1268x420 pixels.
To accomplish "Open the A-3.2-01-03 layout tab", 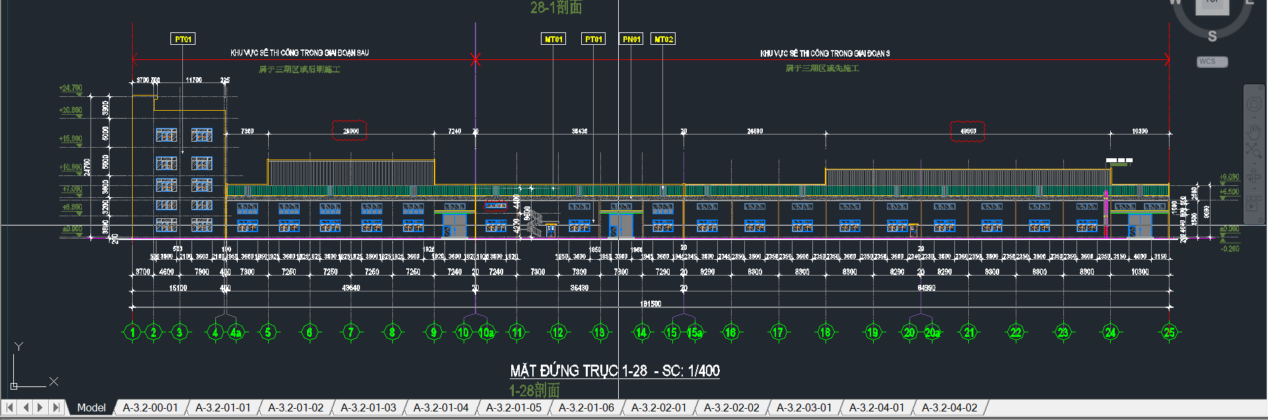I will pyautogui.click(x=368, y=407).
